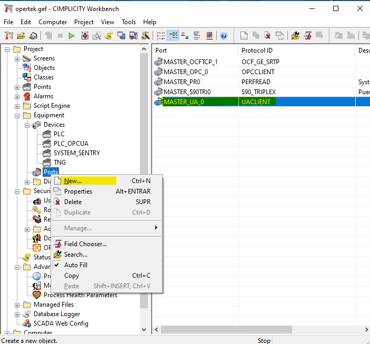The image size is (370, 344).
Task: Choose Copy from the context menu
Action: click(107, 276)
